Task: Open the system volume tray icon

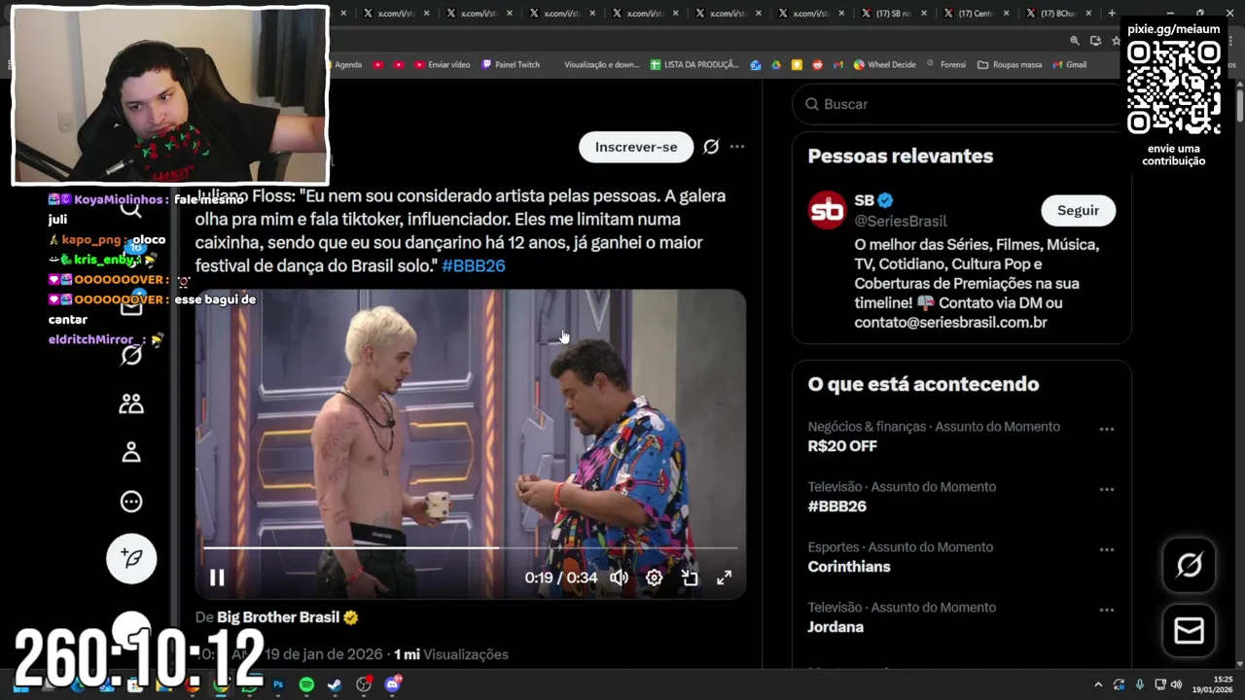Action: [x=1176, y=684]
